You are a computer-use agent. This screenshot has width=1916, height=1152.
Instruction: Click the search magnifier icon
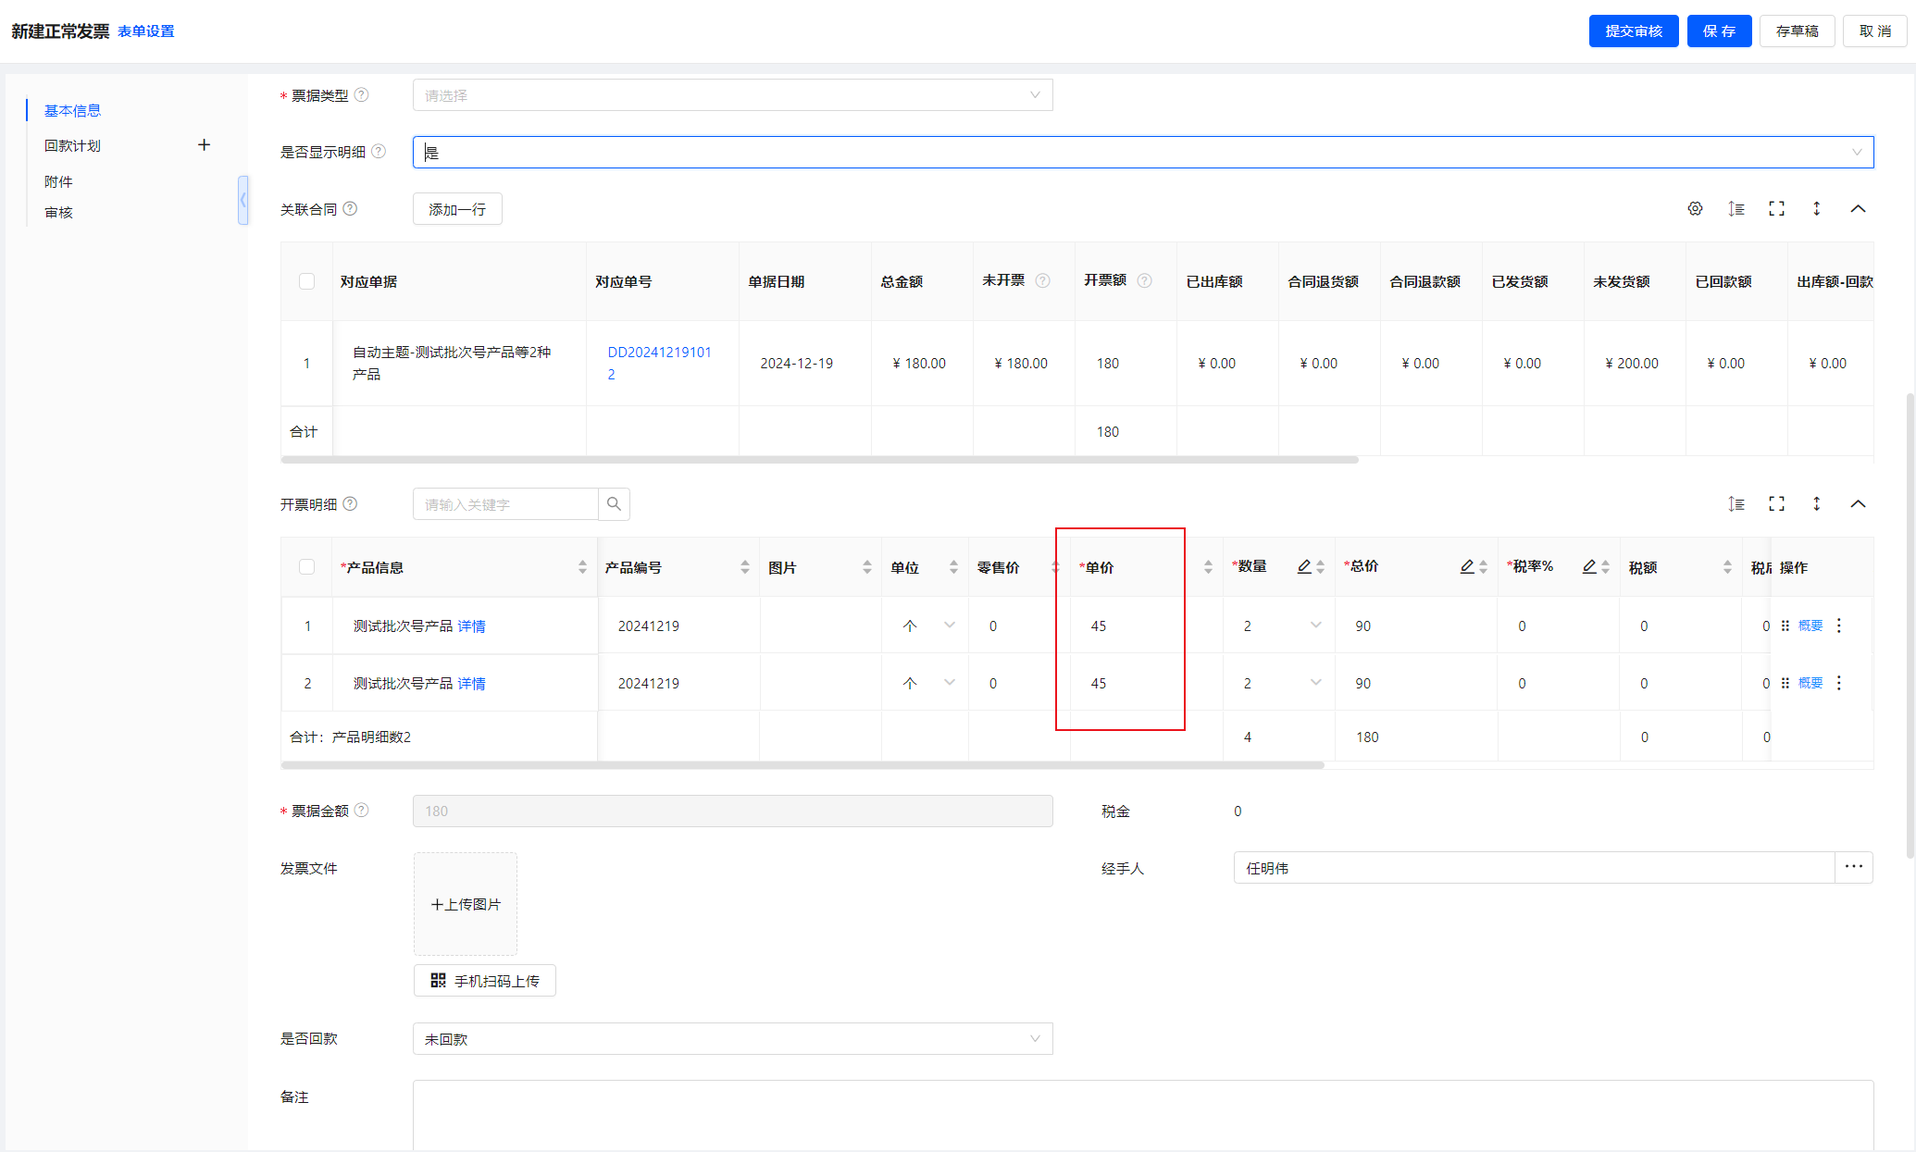click(x=614, y=504)
